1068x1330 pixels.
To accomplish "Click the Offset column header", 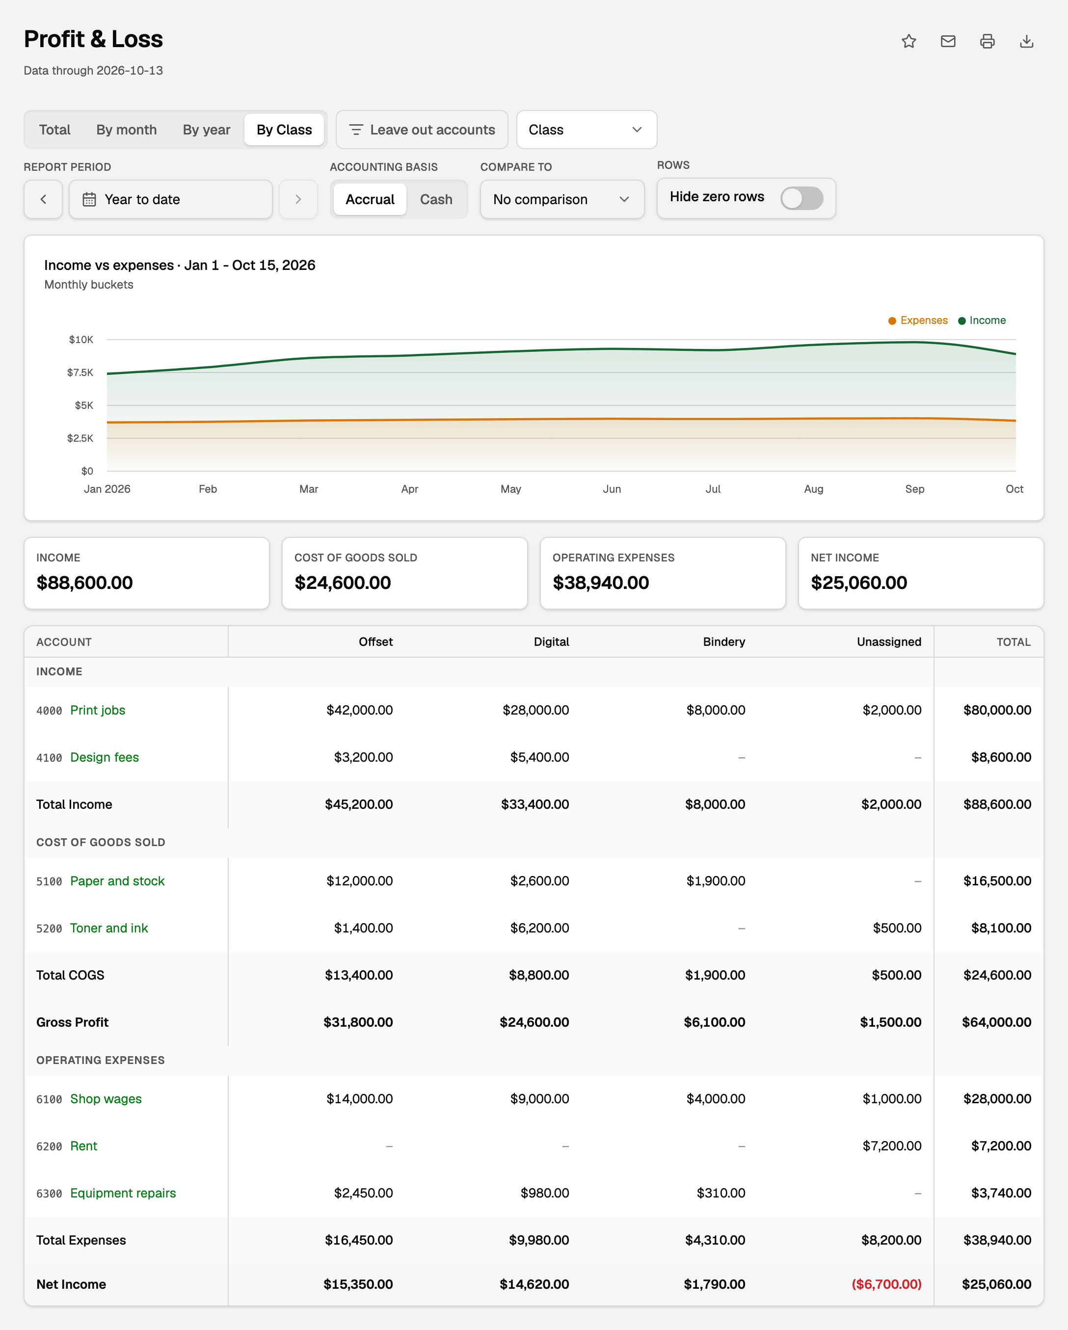I will (x=375, y=641).
